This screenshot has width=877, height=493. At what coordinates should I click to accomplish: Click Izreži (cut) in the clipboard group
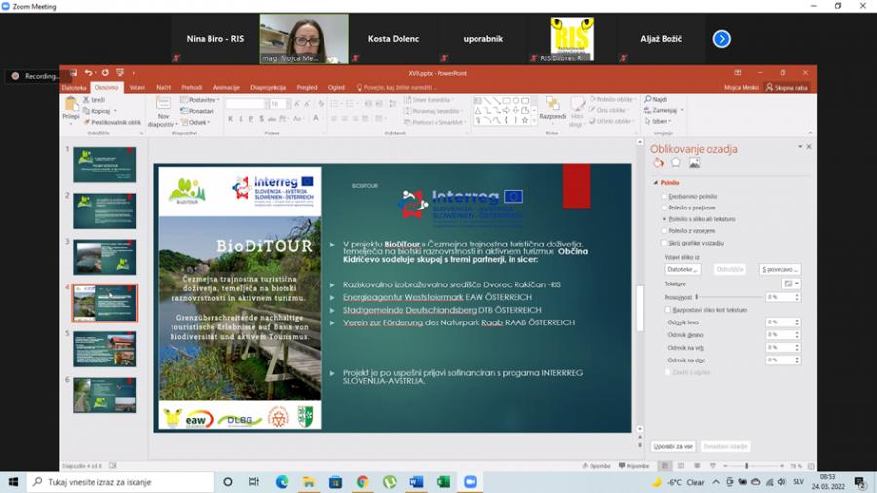tap(94, 100)
